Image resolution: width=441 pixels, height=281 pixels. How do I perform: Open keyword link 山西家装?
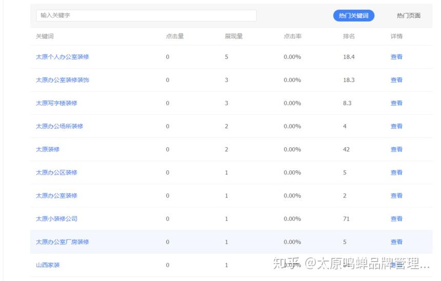(x=48, y=265)
